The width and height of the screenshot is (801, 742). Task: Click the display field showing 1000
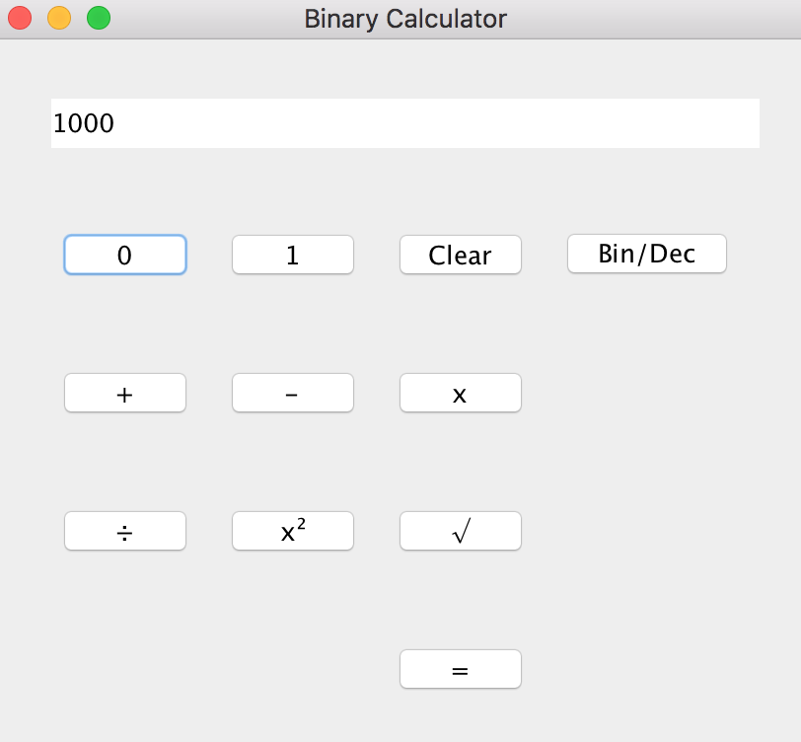[x=405, y=123]
